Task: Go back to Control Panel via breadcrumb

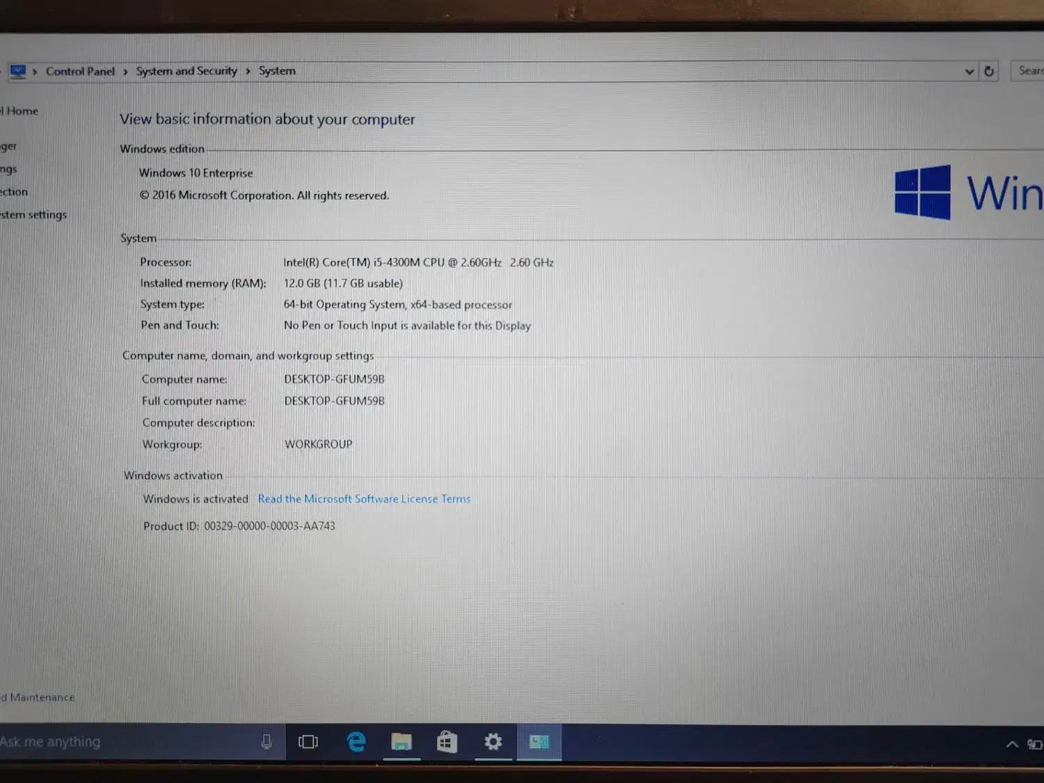Action: click(80, 71)
